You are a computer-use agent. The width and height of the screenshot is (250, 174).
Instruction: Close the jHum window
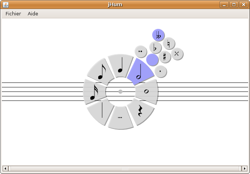pyautogui.click(x=244, y=4)
